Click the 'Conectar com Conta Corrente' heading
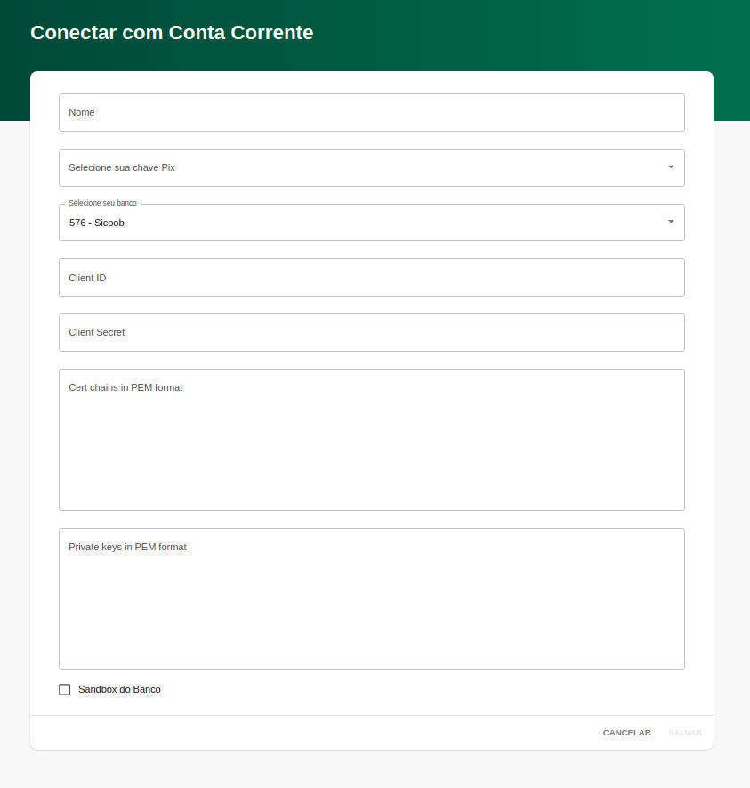Screen dimensions: 750x788 coord(172,33)
